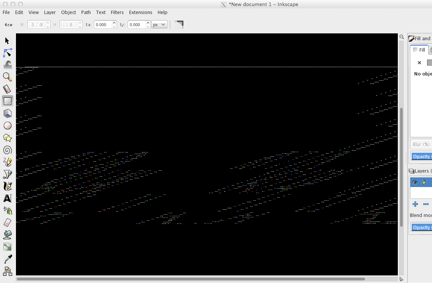Select the Calligraphy tool
Image resolution: width=432 pixels, height=283 pixels.
7,186
